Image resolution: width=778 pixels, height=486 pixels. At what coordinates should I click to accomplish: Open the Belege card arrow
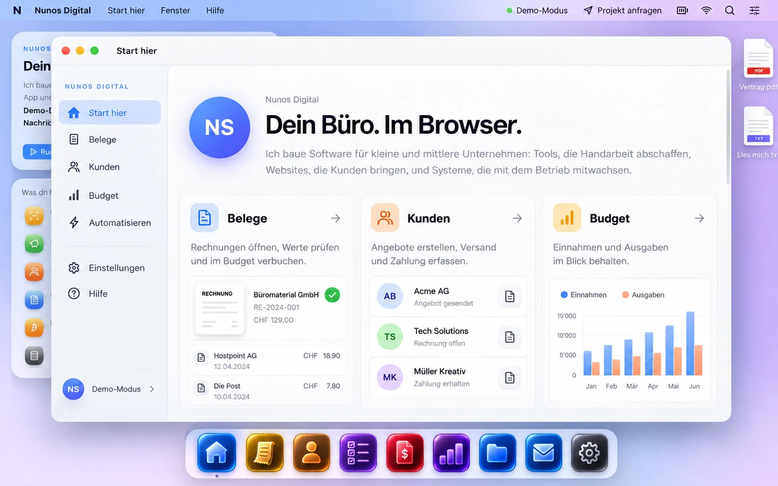coord(336,218)
